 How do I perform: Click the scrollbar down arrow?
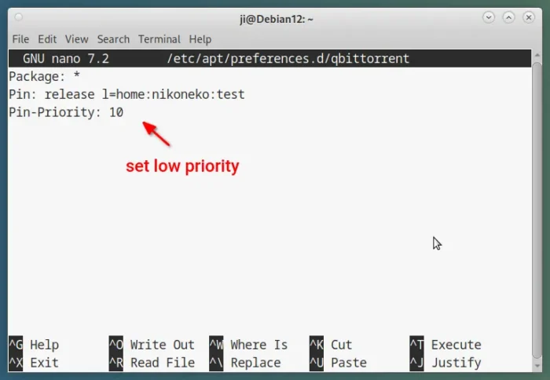point(537,366)
